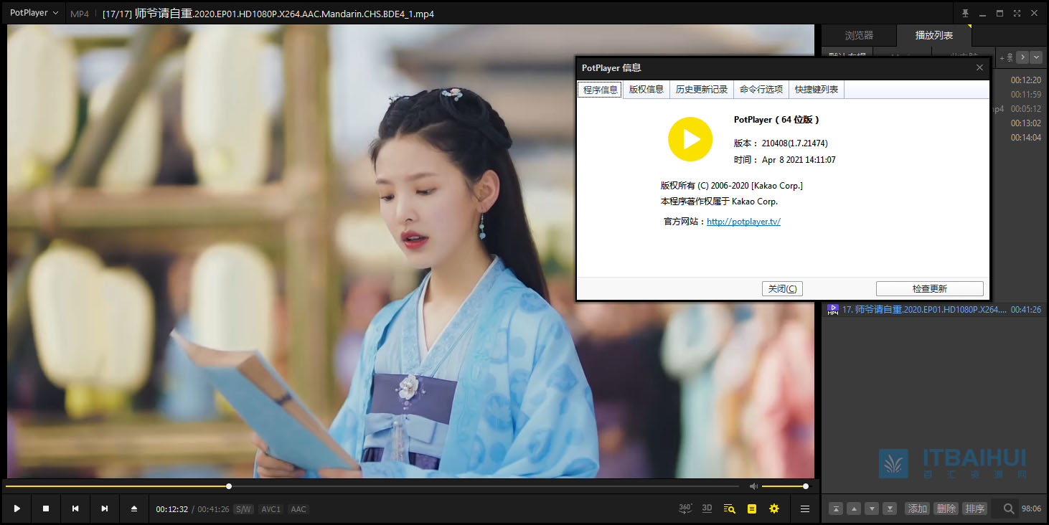This screenshot has width=1049, height=525.
Task: Click the 关闭(C) button in the dialog
Action: (x=782, y=288)
